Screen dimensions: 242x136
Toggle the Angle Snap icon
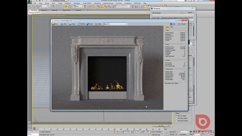pos(102,6)
